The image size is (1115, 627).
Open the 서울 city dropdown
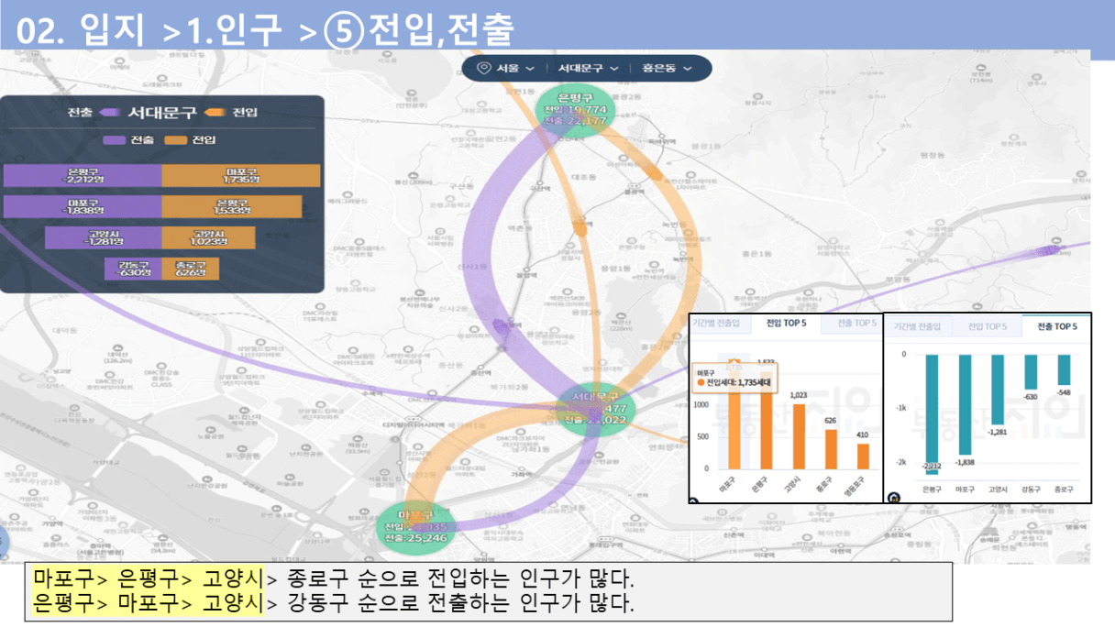tap(515, 69)
